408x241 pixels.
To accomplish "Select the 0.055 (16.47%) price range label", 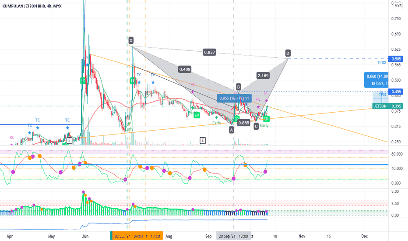I will click(234, 98).
